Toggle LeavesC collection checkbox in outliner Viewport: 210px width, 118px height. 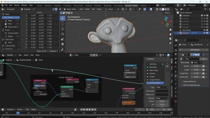pyautogui.click(x=202, y=21)
